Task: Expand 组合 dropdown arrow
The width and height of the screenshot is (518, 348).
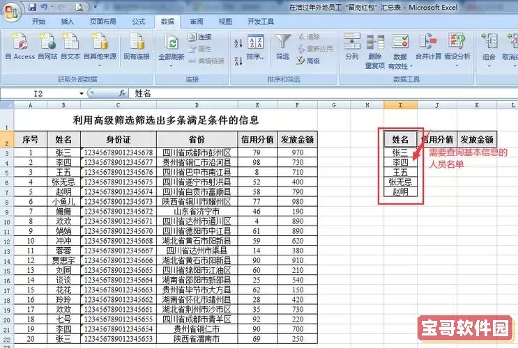Action: (x=489, y=65)
